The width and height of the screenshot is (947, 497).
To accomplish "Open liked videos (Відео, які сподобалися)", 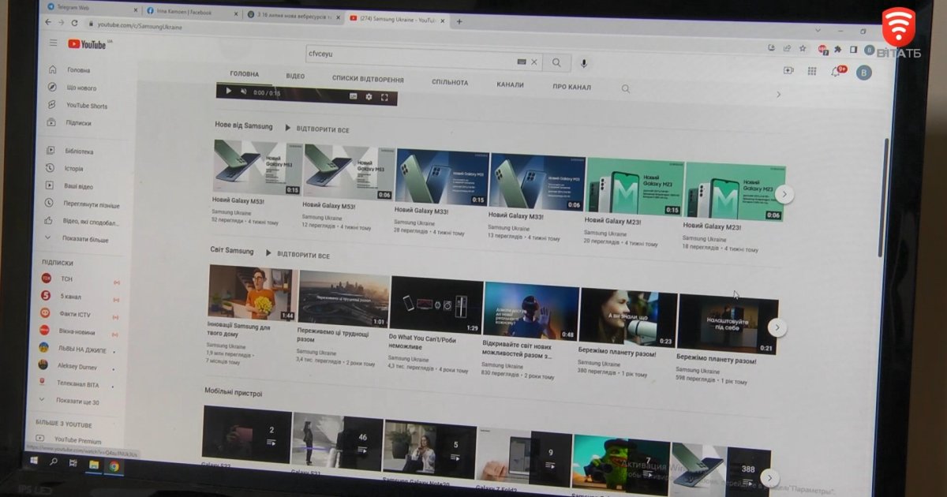I will click(82, 221).
